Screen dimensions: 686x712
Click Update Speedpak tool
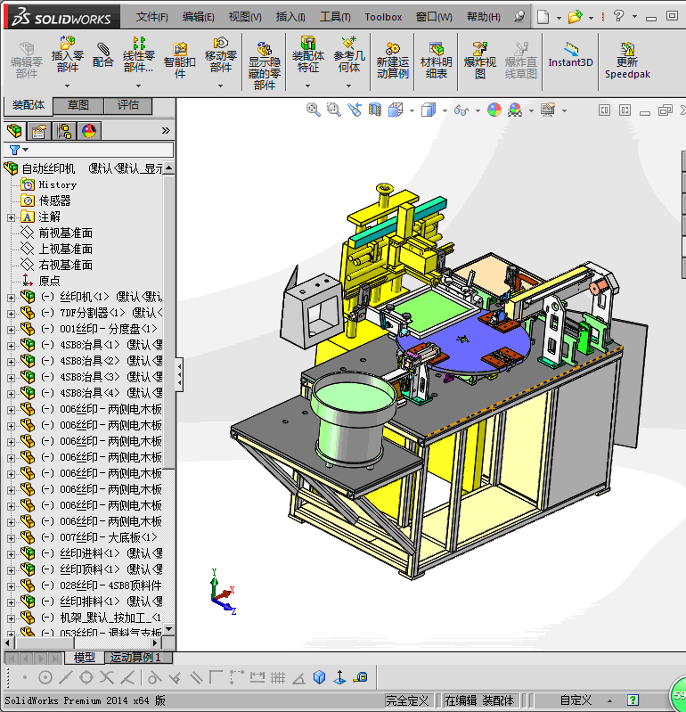[627, 60]
